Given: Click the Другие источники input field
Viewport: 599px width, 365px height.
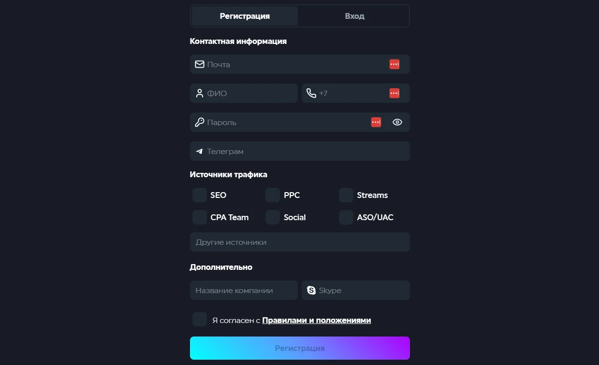Looking at the screenshot, I should point(300,241).
